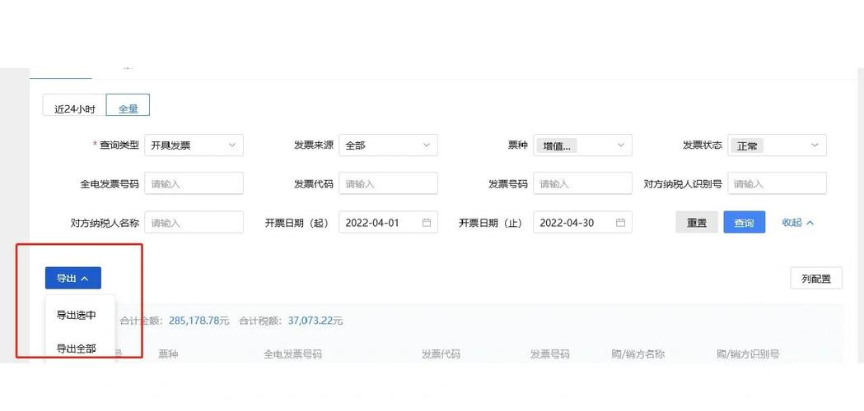Click the blue 导出 export dropdown button
The image size is (864, 411).
(x=72, y=279)
